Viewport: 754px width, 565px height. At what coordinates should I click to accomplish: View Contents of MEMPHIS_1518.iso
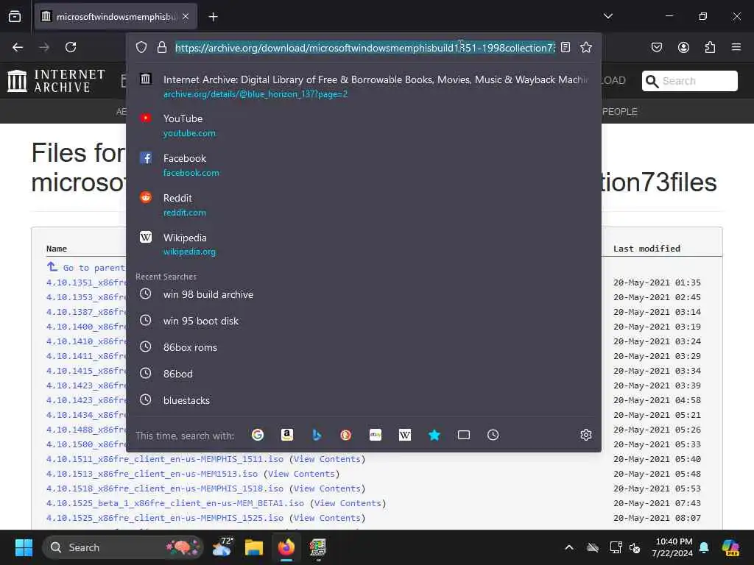(x=327, y=488)
